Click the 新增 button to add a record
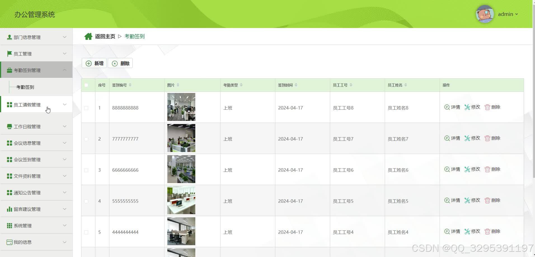This screenshot has height=257, width=535. click(x=94, y=63)
